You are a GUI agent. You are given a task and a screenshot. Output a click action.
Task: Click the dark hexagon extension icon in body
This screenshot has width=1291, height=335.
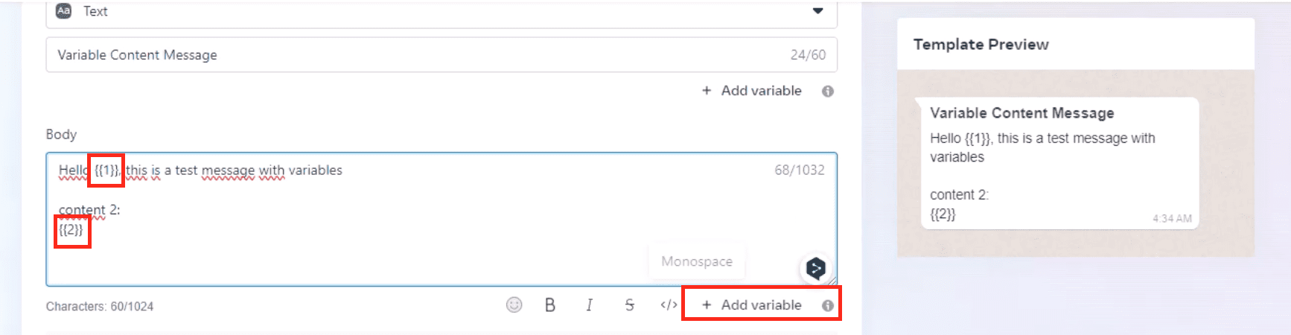coord(816,268)
